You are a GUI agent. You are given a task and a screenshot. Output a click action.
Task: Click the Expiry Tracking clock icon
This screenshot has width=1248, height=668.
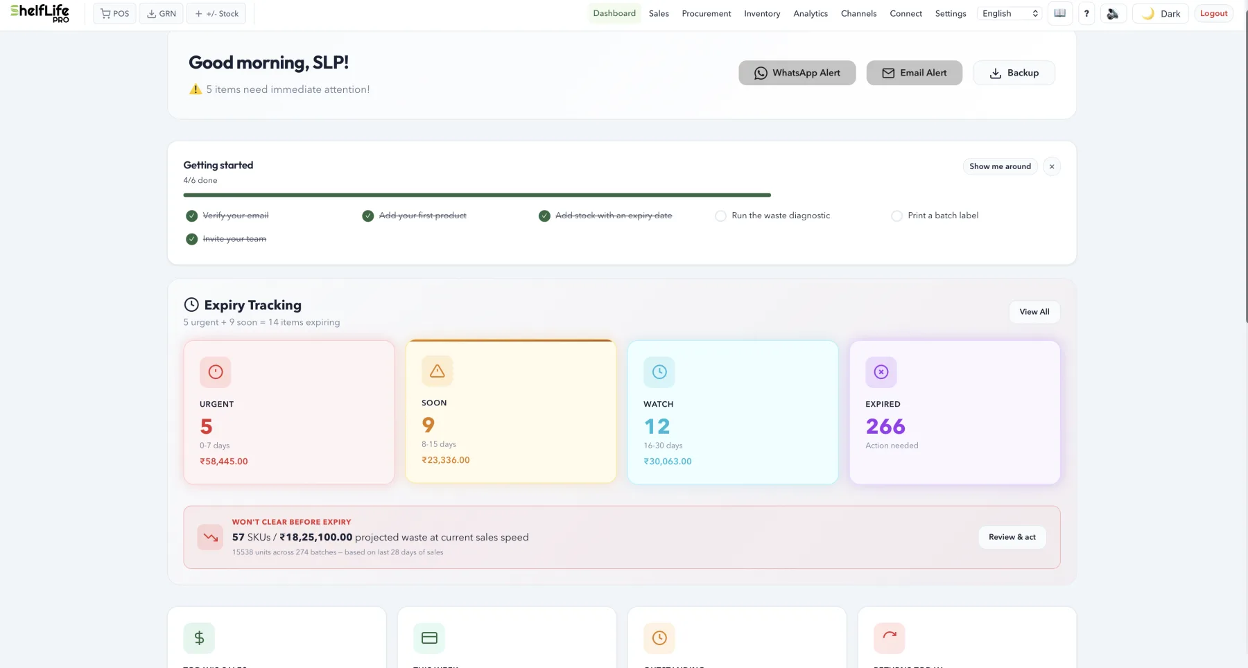pyautogui.click(x=191, y=304)
